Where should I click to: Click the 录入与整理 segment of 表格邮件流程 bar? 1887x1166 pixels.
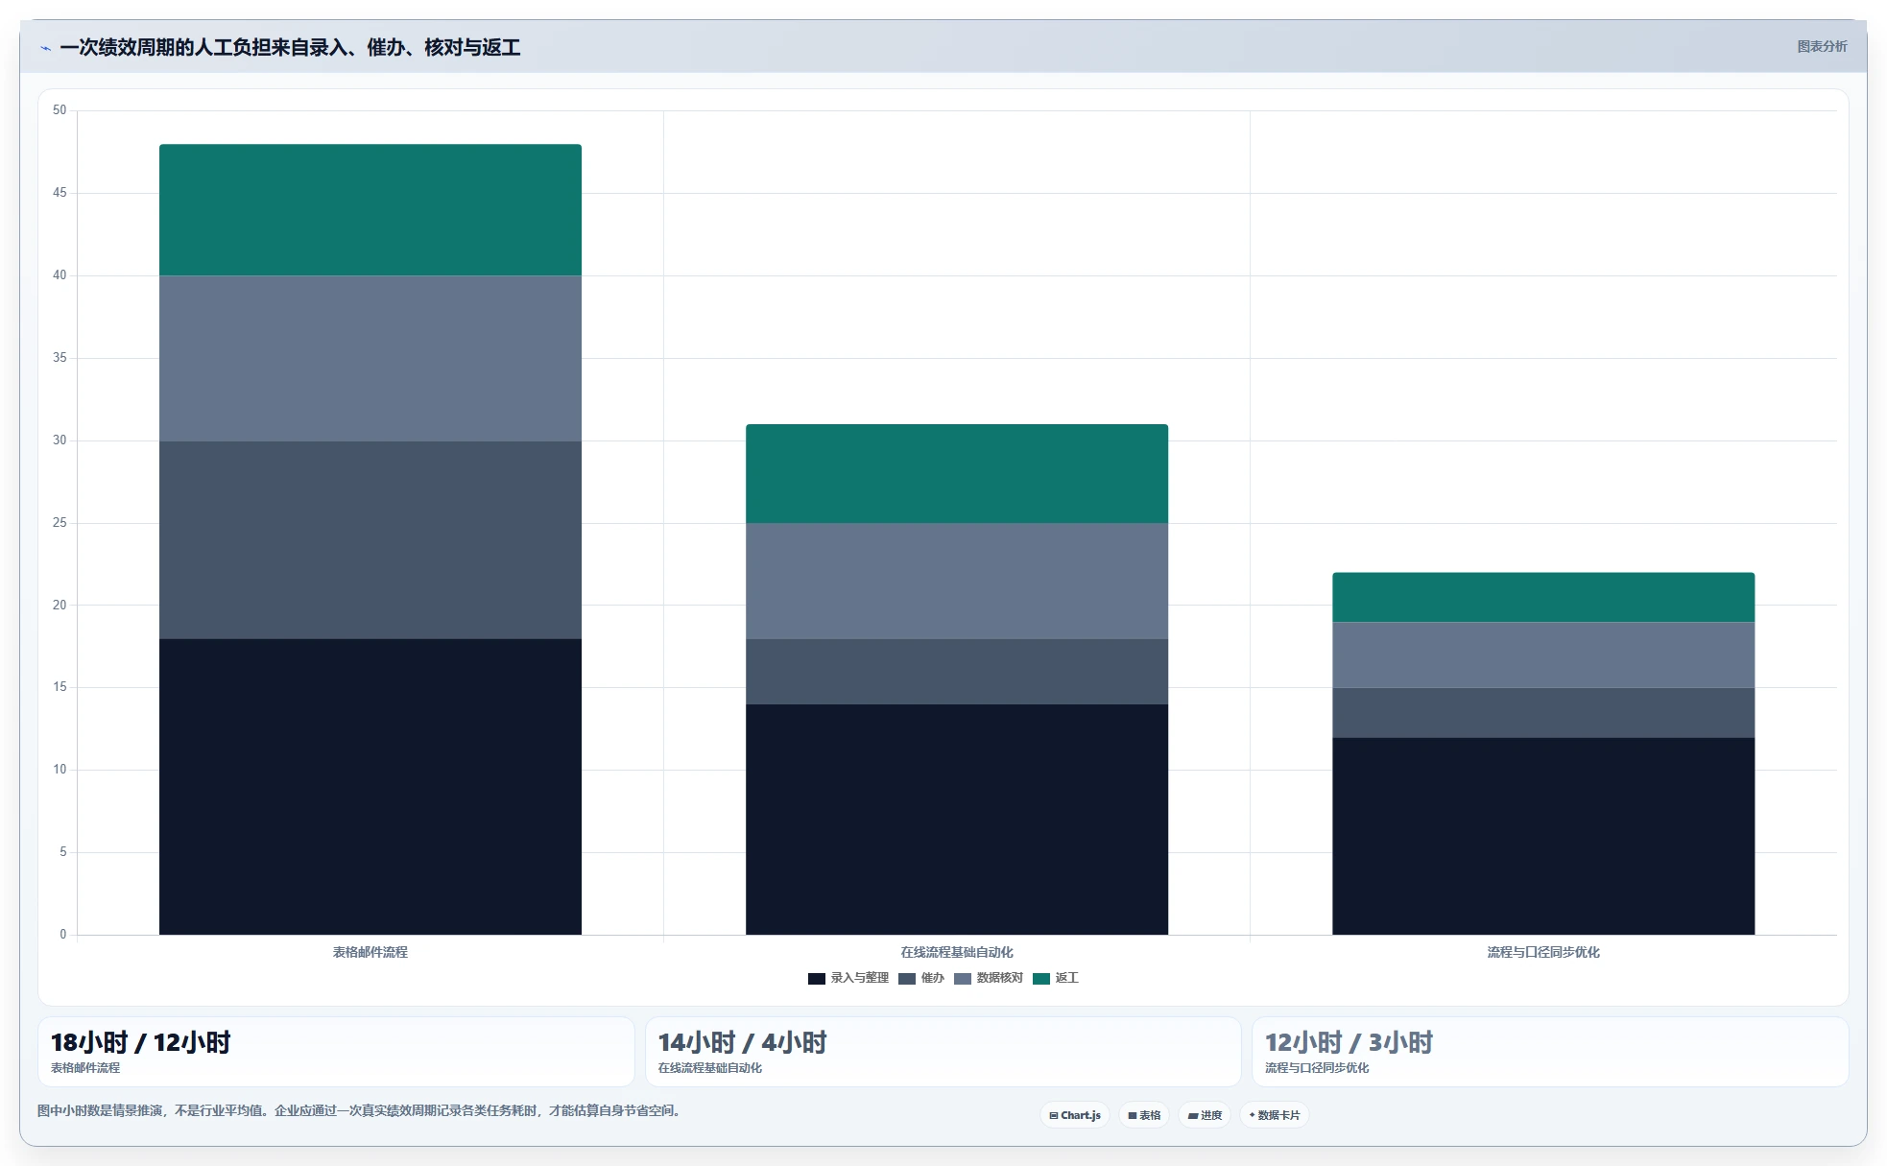370,787
